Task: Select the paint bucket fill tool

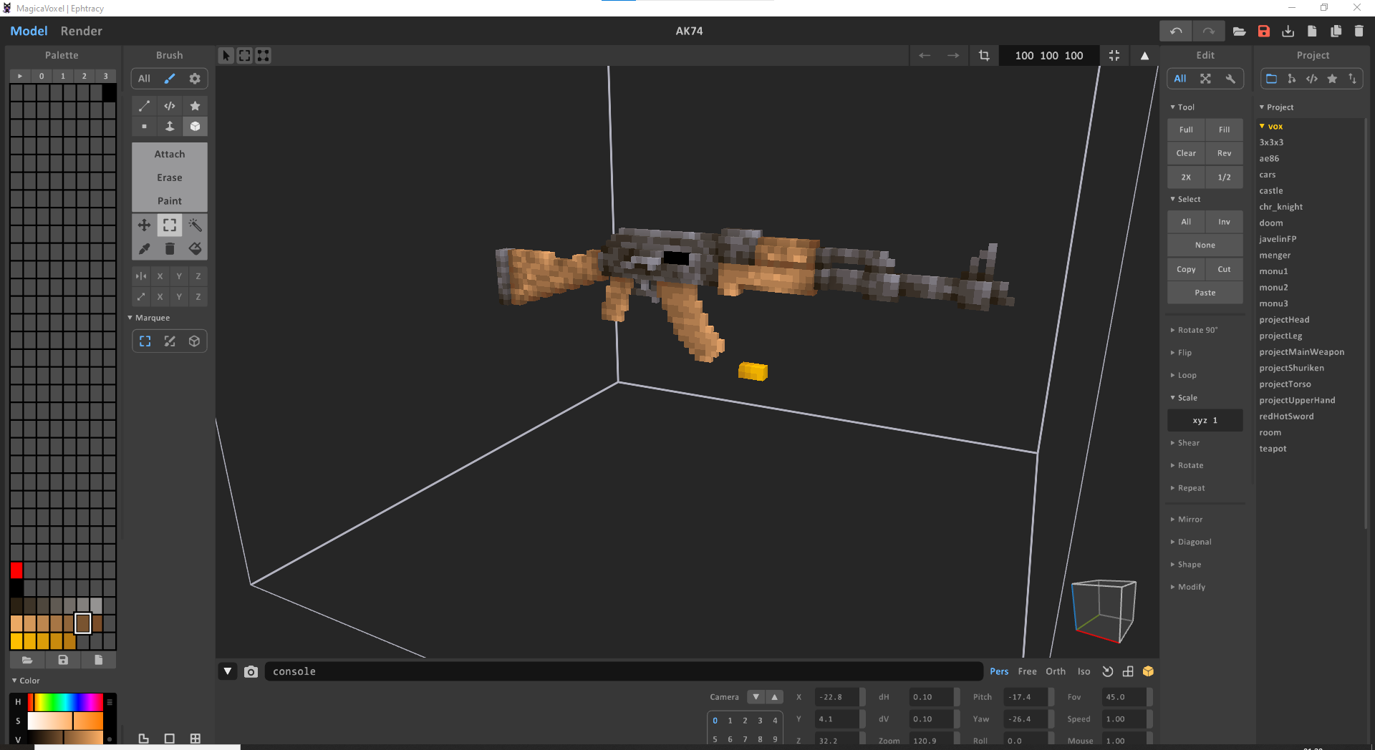Action: click(x=195, y=249)
